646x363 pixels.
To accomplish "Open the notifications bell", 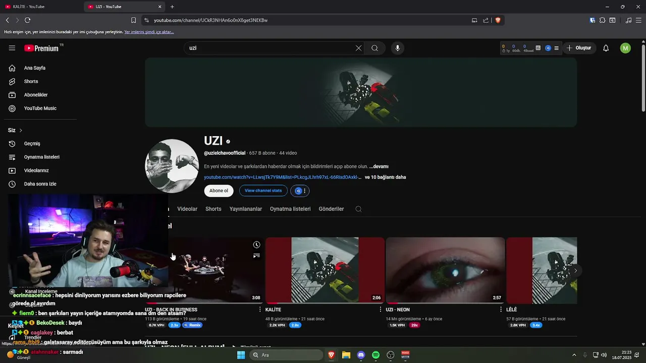I will point(606,48).
